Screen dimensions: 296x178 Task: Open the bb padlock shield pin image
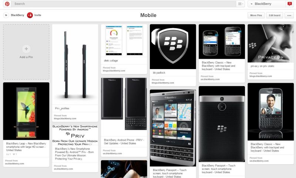pyautogui.click(x=173, y=47)
